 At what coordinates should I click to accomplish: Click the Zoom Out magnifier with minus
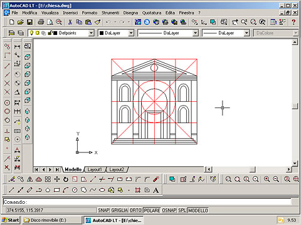276,179
